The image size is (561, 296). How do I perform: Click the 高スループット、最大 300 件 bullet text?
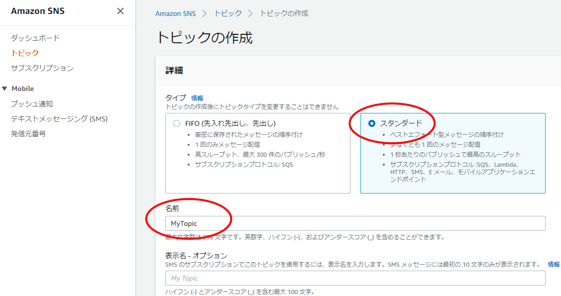260,155
